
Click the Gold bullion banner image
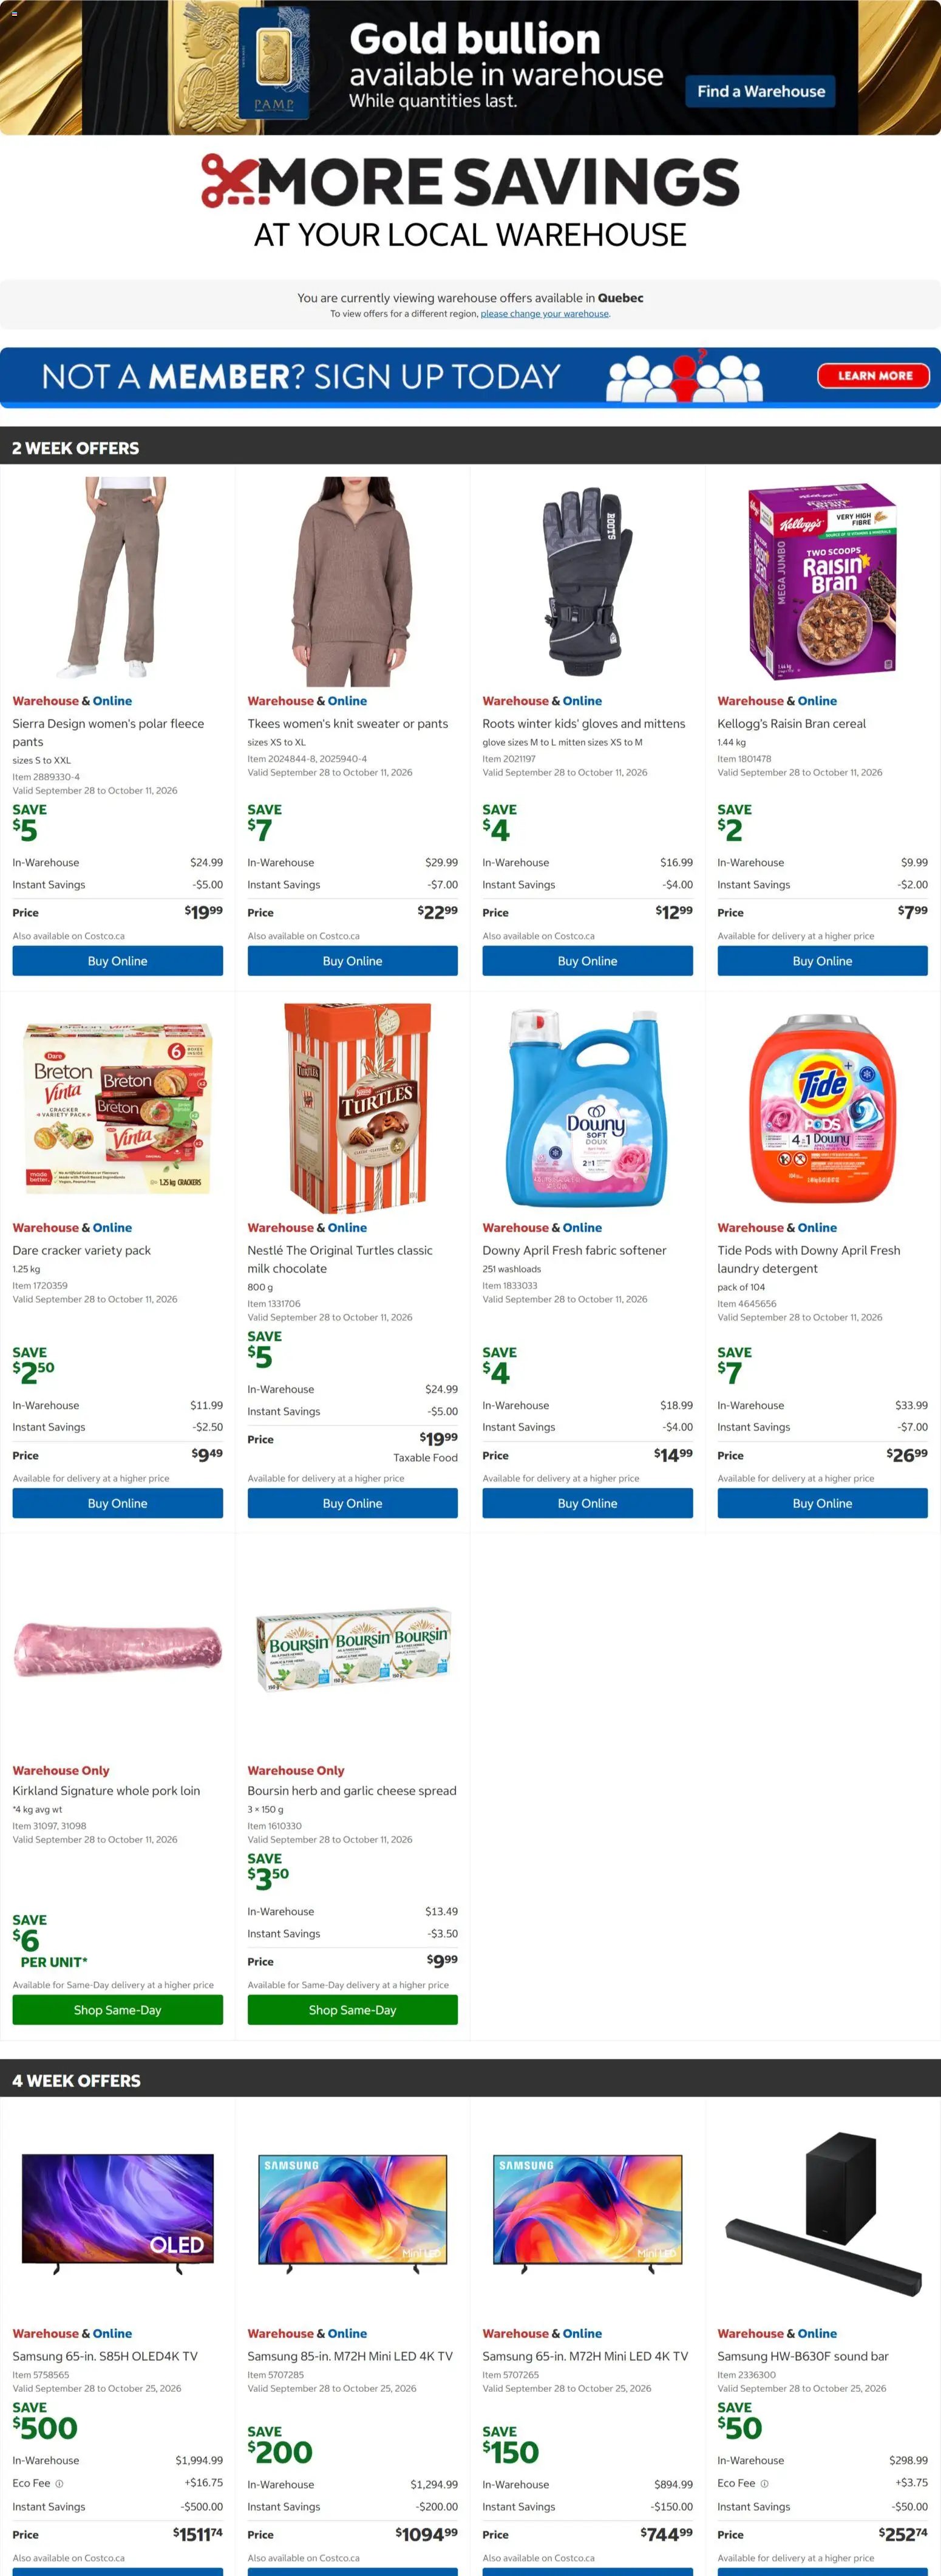click(x=470, y=67)
